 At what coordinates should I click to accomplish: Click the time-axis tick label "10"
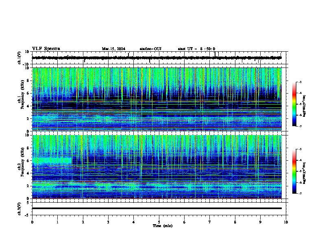(x=286, y=222)
